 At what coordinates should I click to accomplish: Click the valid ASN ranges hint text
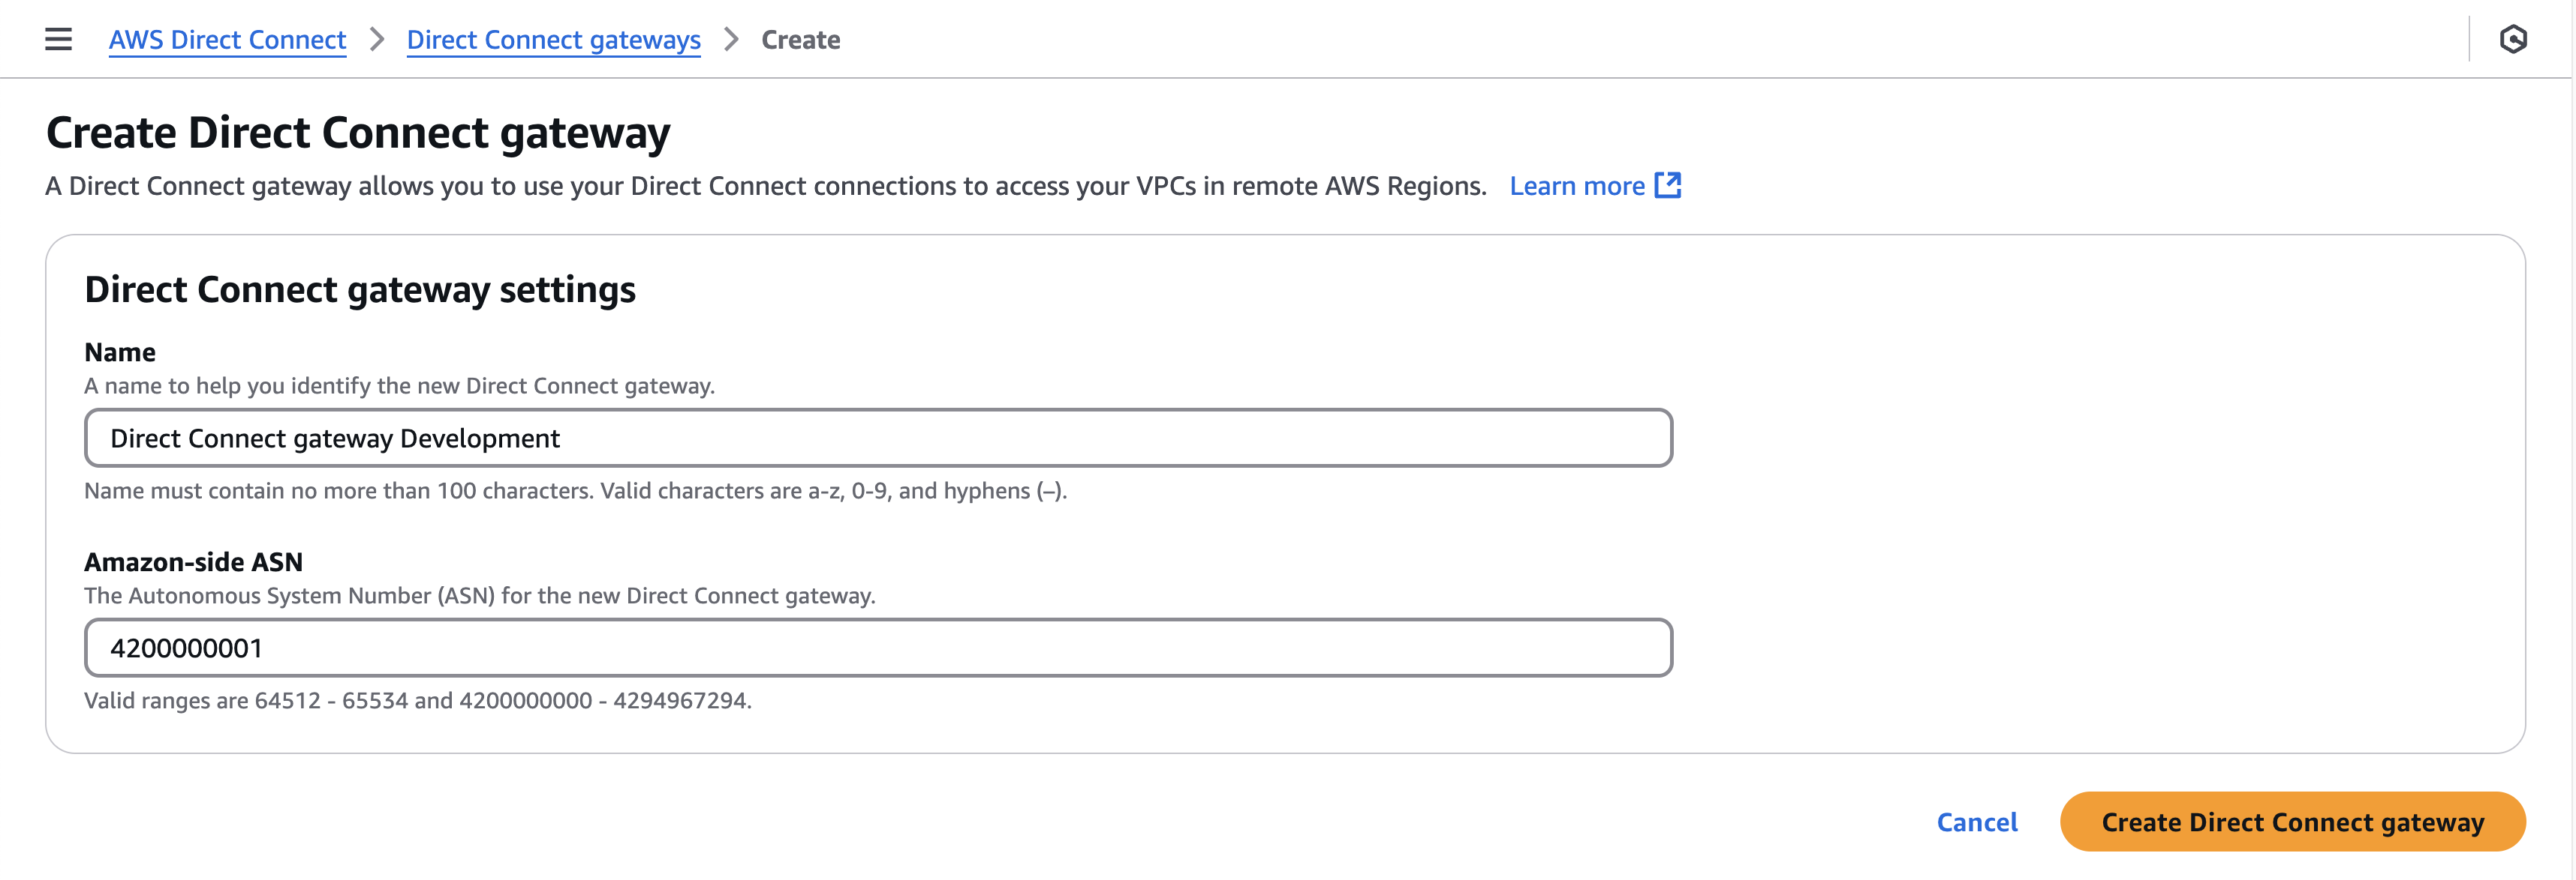coord(417,701)
